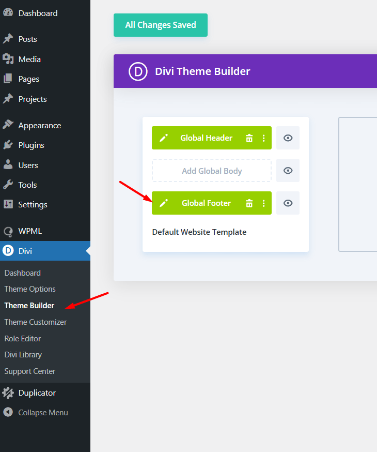Image resolution: width=377 pixels, height=452 pixels.
Task: Open Theme Builder submenu link
Action: pos(29,305)
